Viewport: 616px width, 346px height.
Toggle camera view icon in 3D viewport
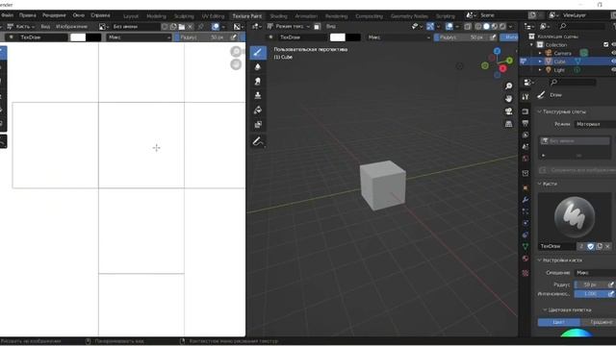508,111
